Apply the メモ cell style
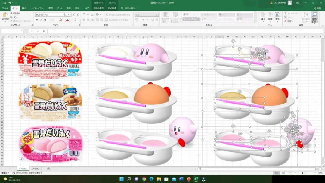Viewport: 325px width, 183px height. tap(209, 19)
